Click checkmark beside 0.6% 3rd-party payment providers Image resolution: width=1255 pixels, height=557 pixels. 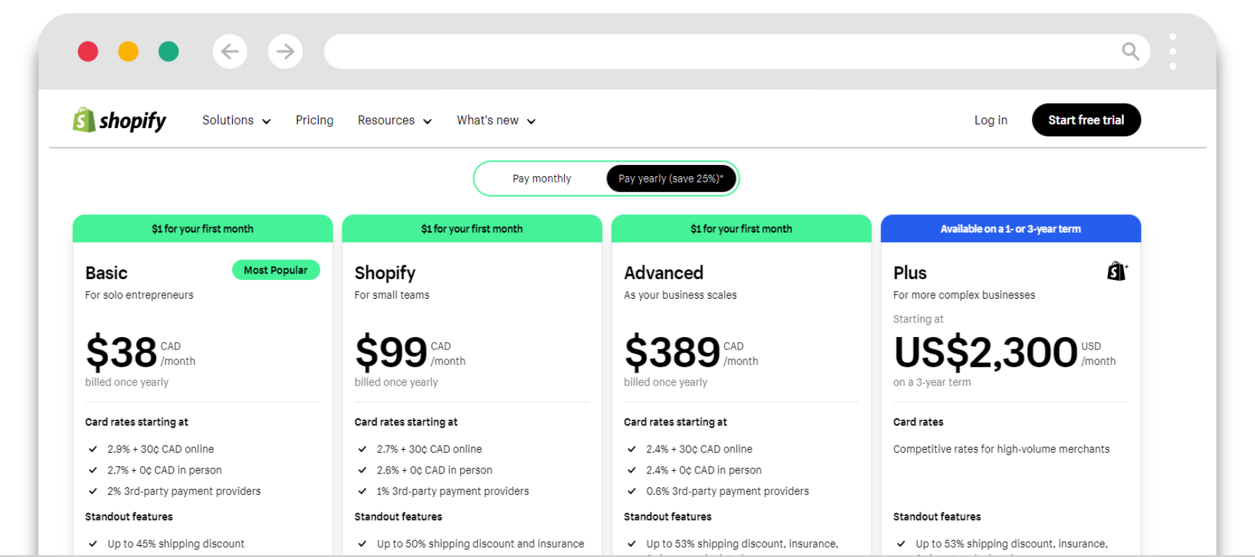632,491
